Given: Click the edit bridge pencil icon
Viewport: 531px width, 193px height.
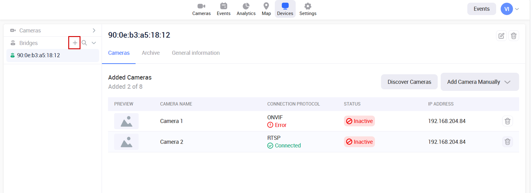Looking at the screenshot, I should point(501,36).
